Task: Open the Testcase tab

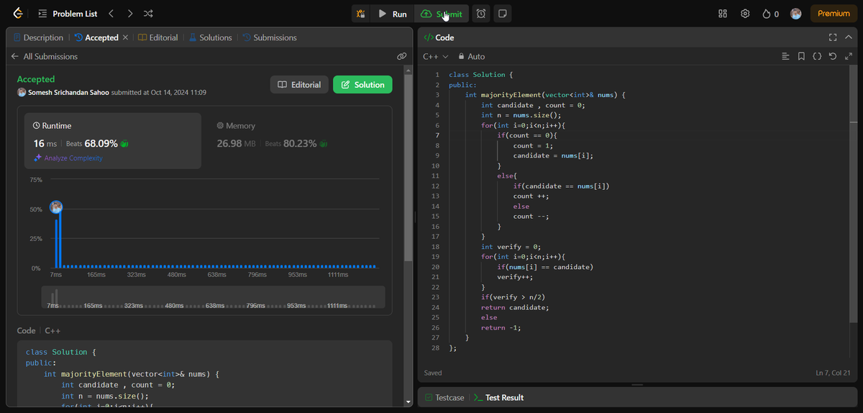Action: pos(444,397)
